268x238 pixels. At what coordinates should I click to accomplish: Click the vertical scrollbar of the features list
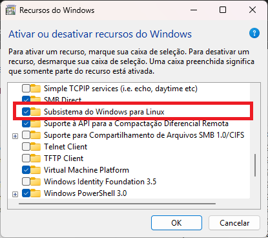pyautogui.click(x=255, y=166)
